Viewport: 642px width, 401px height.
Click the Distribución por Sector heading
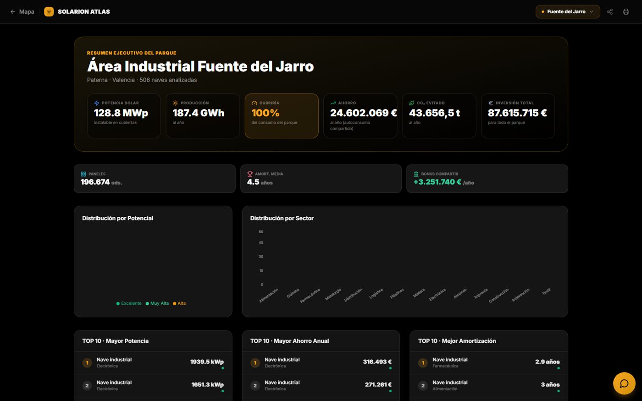282,218
